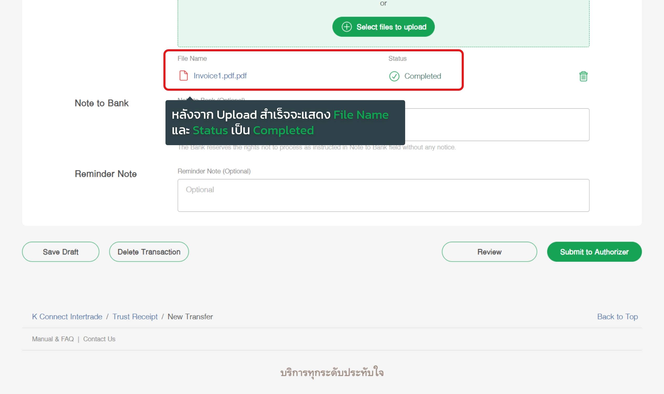The width and height of the screenshot is (664, 394).
Task: Open K Connect Intertrade breadcrumb link
Action: (67, 316)
